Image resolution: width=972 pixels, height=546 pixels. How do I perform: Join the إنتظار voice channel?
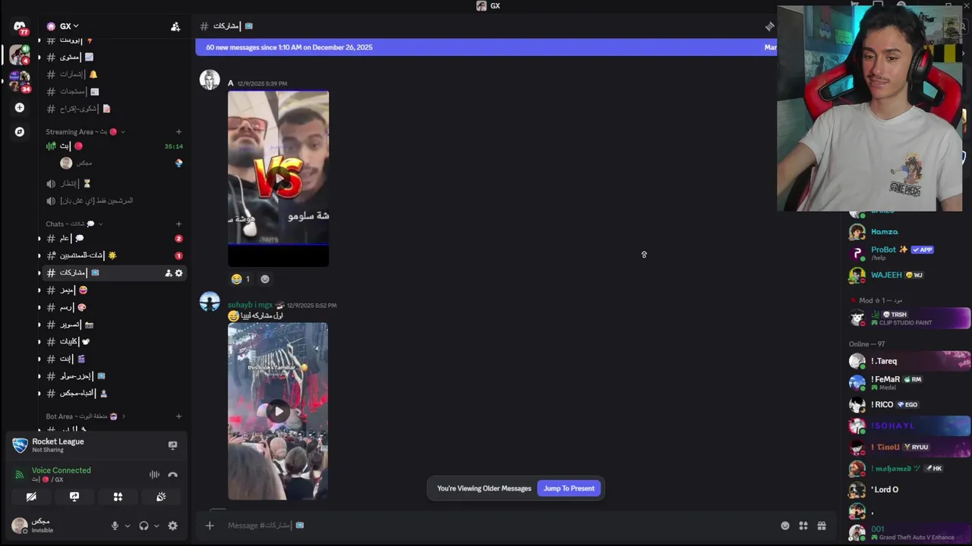111,184
